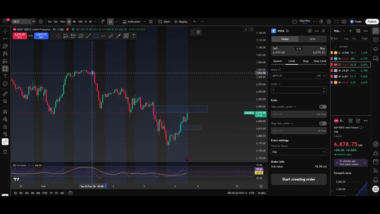Toggle the B-ADJ back adjustment button
380x214 pixels.
point(262,193)
